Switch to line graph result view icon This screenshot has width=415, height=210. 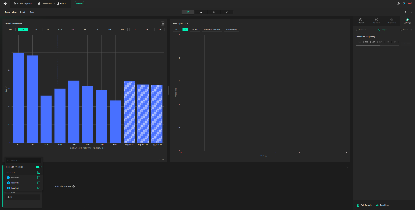[x=227, y=12]
